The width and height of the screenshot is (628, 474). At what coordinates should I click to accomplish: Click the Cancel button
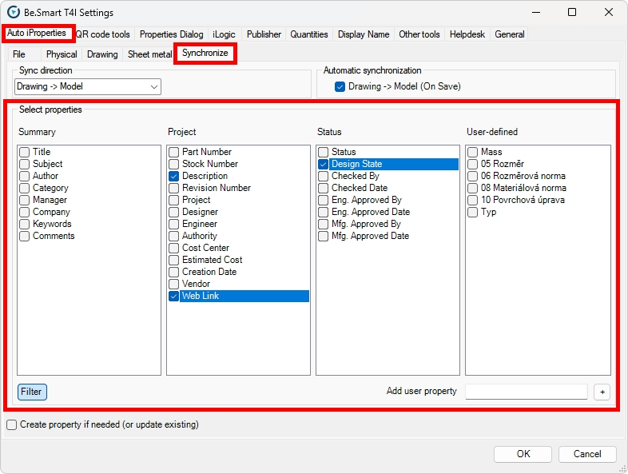587,454
